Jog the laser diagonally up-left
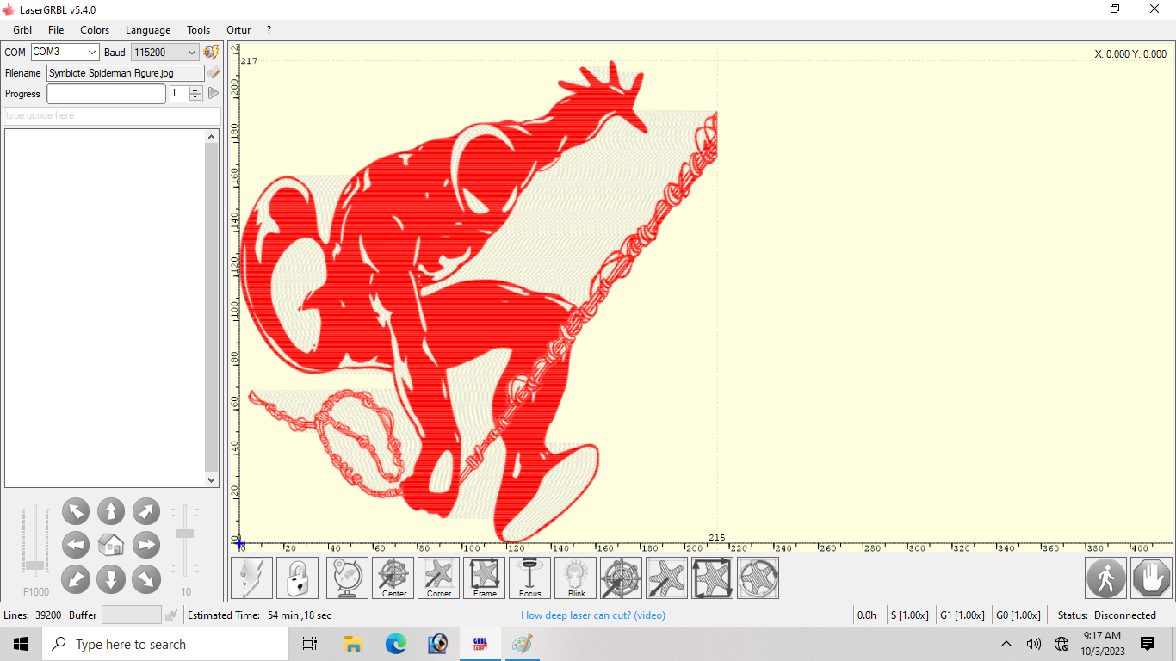The image size is (1176, 661). click(x=76, y=511)
